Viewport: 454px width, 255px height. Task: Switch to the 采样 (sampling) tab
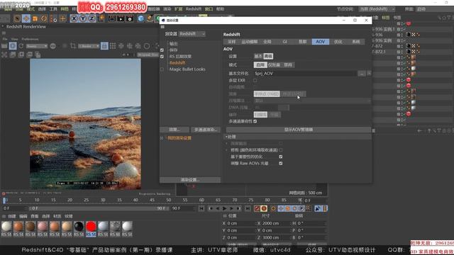pyautogui.click(x=232, y=42)
